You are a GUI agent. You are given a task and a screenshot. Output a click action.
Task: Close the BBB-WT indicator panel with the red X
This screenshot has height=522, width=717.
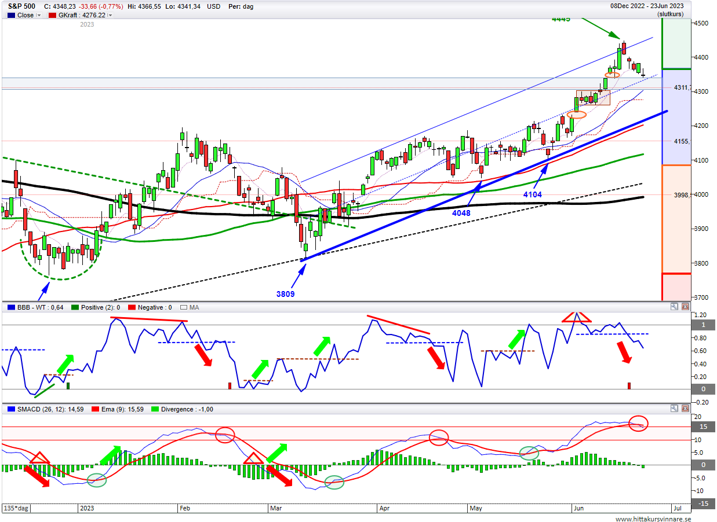click(x=685, y=307)
